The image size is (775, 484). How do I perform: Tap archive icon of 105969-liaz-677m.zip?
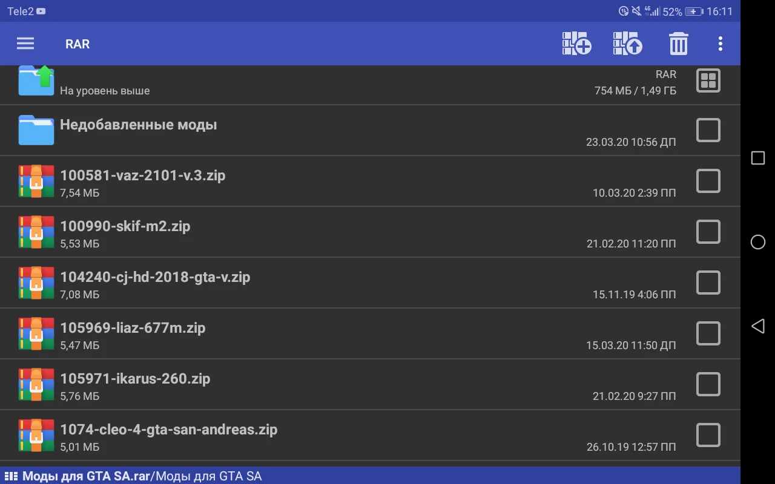click(x=36, y=333)
